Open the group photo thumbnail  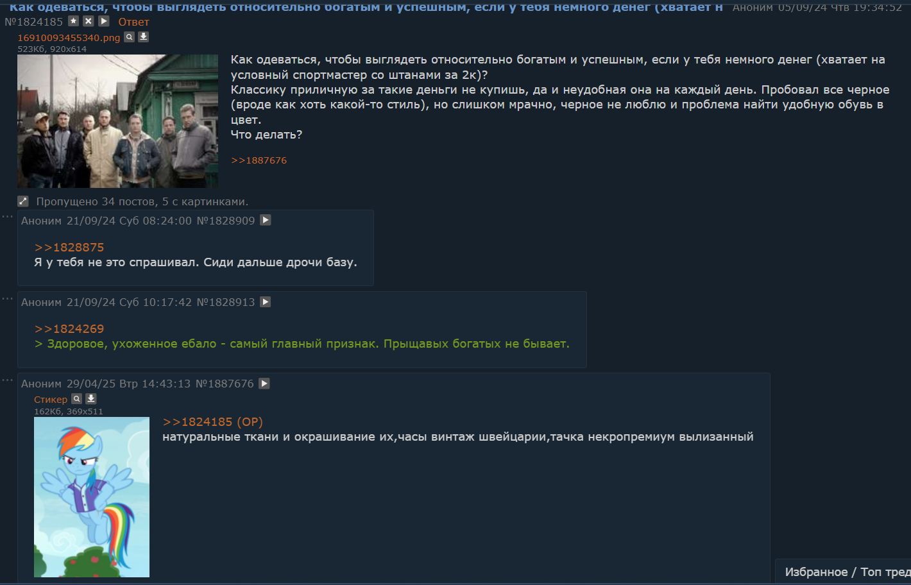[x=117, y=121]
